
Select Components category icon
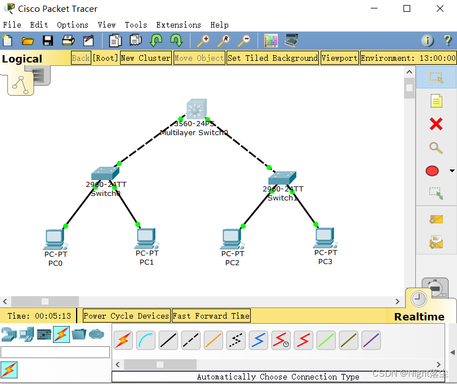44,334
